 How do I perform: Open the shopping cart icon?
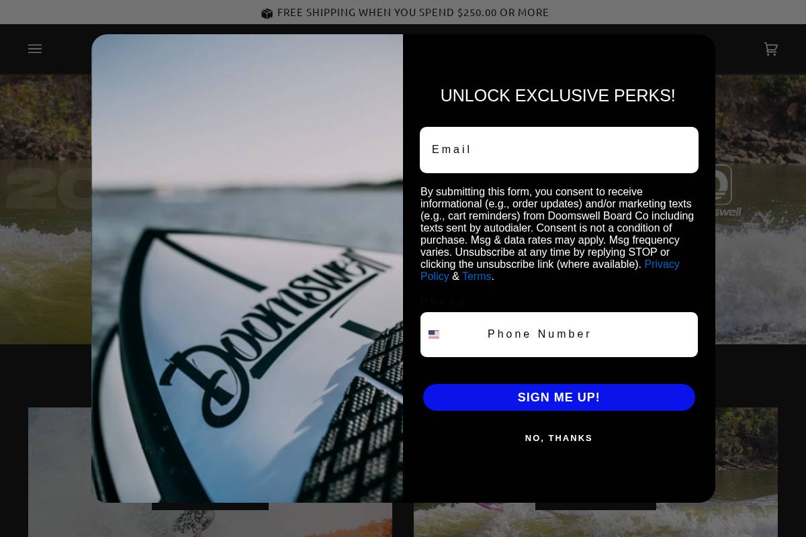[x=771, y=49]
